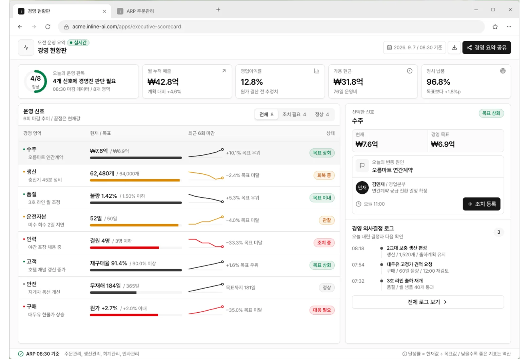The width and height of the screenshot is (529, 359).
Task: Click the 대응 필요 badge in 구매 row
Action: pyautogui.click(x=322, y=310)
